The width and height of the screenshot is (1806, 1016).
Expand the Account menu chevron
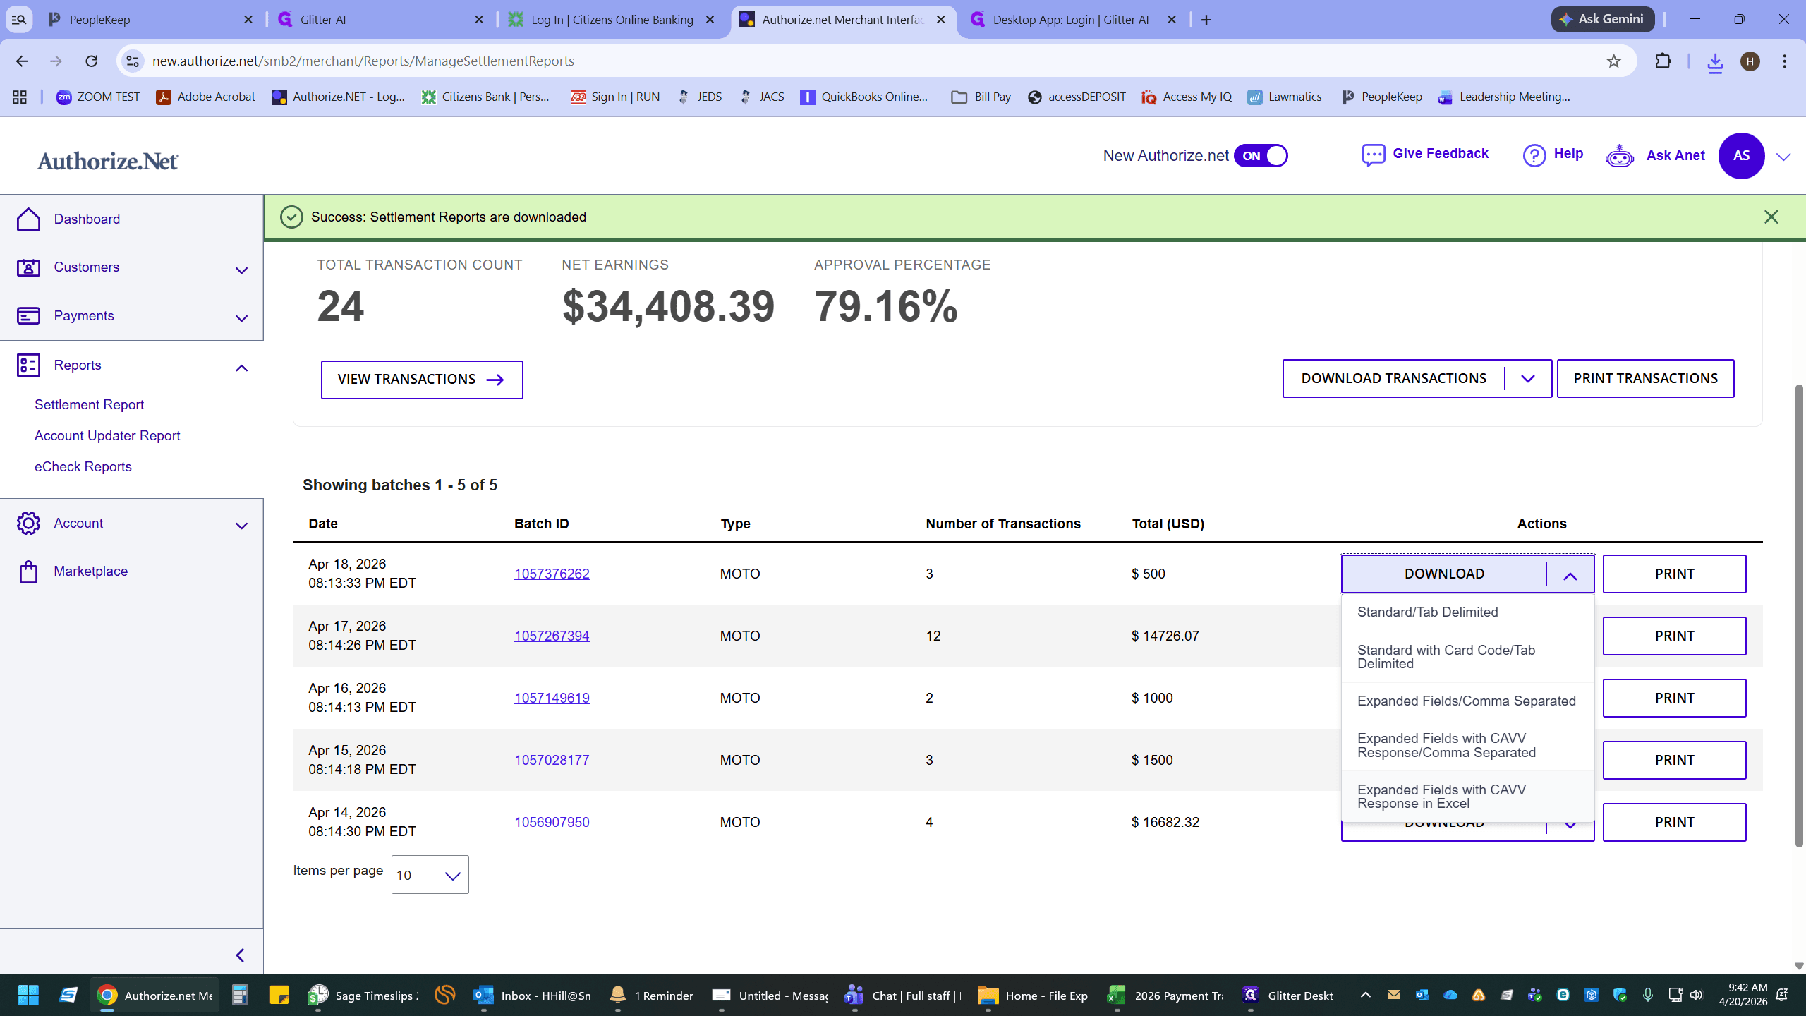point(241,526)
